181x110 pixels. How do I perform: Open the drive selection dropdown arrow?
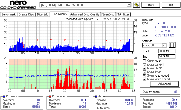pos(129,5)
